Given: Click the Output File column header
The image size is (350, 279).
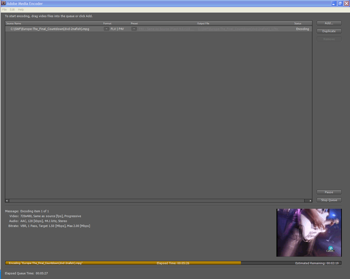Looking at the screenshot, I should point(245,23).
